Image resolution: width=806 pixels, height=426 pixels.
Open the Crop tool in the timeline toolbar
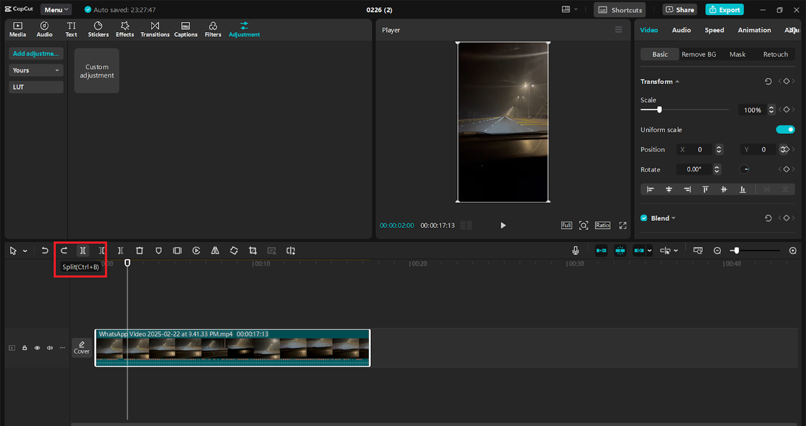coord(253,250)
